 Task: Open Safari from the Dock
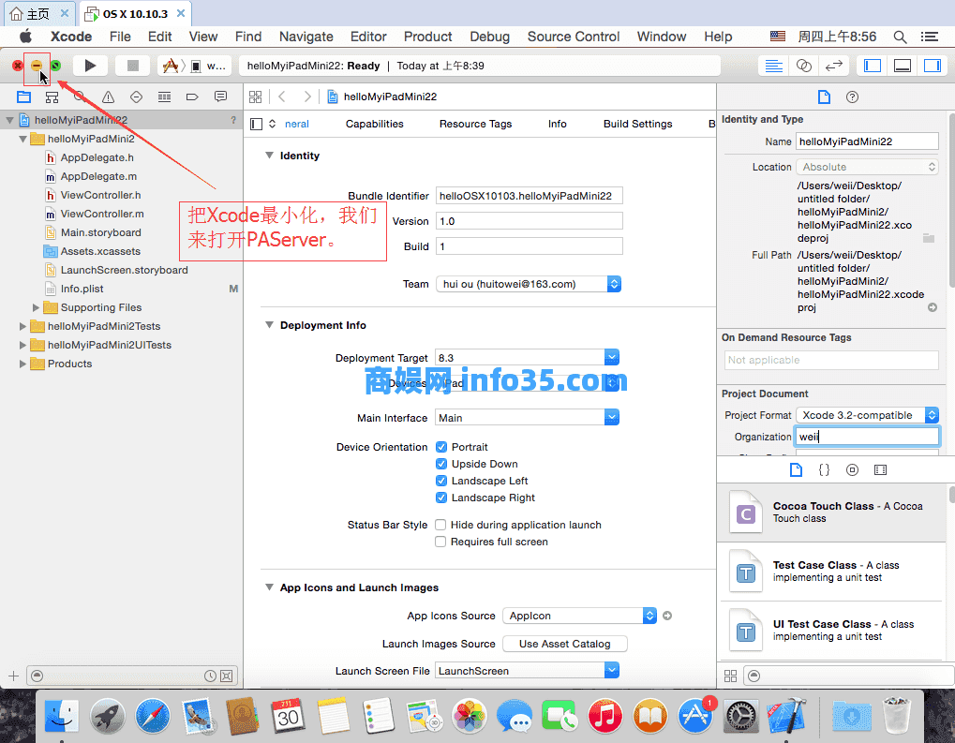153,715
